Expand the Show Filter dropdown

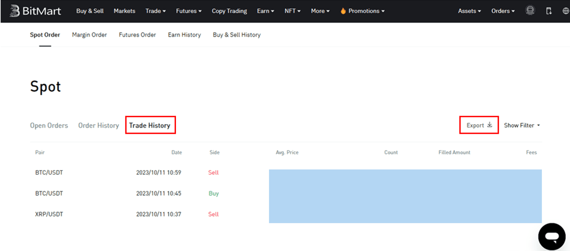pos(522,125)
